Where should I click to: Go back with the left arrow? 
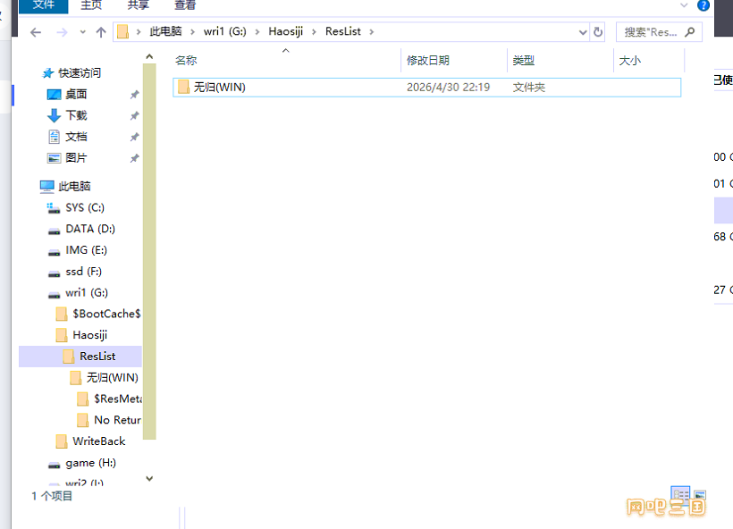36,32
